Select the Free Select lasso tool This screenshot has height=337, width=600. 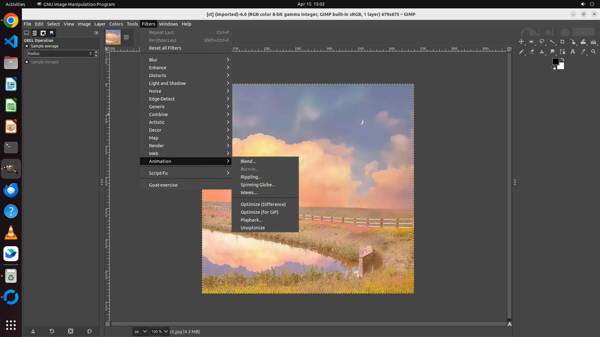point(542,42)
